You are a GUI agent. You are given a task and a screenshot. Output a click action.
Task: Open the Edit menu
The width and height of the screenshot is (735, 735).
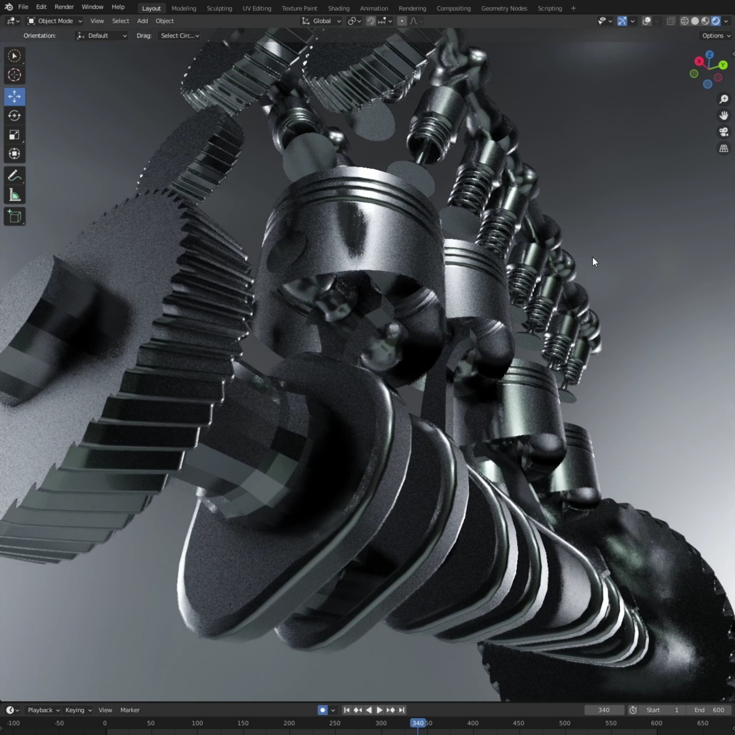41,7
